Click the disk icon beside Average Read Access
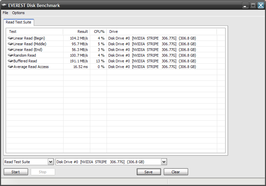 [10, 67]
